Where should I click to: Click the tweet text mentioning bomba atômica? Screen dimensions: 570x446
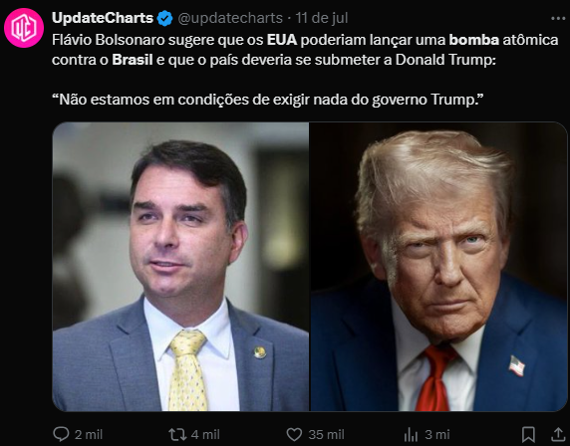305,50
